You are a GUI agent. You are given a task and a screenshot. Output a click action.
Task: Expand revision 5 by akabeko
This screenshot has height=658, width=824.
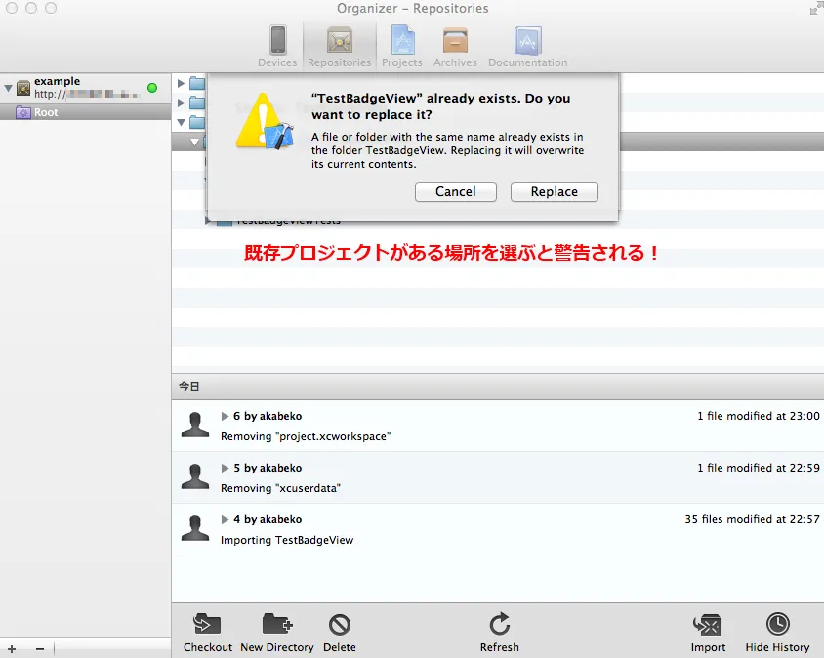226,468
